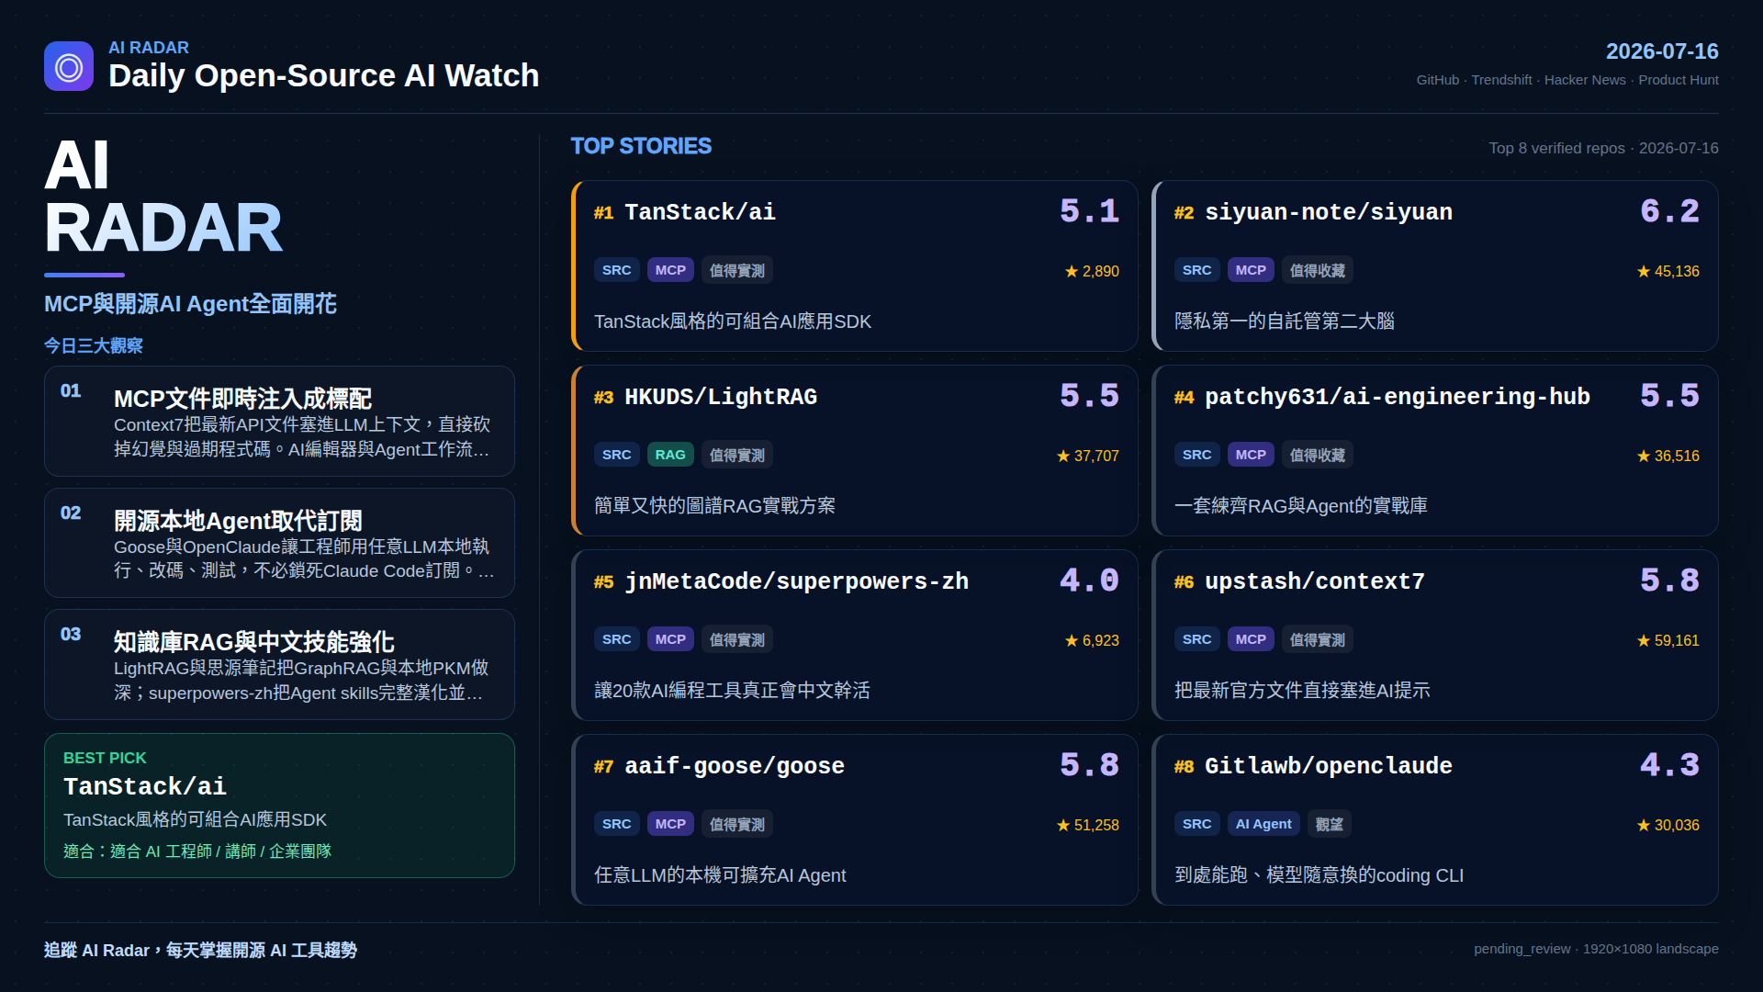Click the star count 59,161
This screenshot has height=992, width=1763.
pyautogui.click(x=1668, y=640)
